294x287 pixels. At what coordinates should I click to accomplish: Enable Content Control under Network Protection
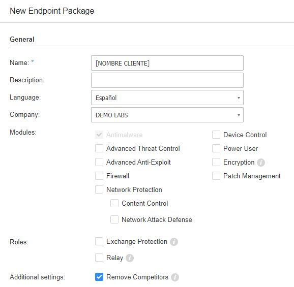[x=114, y=203]
